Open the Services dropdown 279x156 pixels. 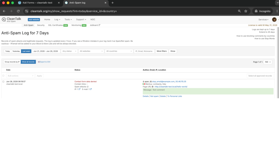[x=263, y=19]
